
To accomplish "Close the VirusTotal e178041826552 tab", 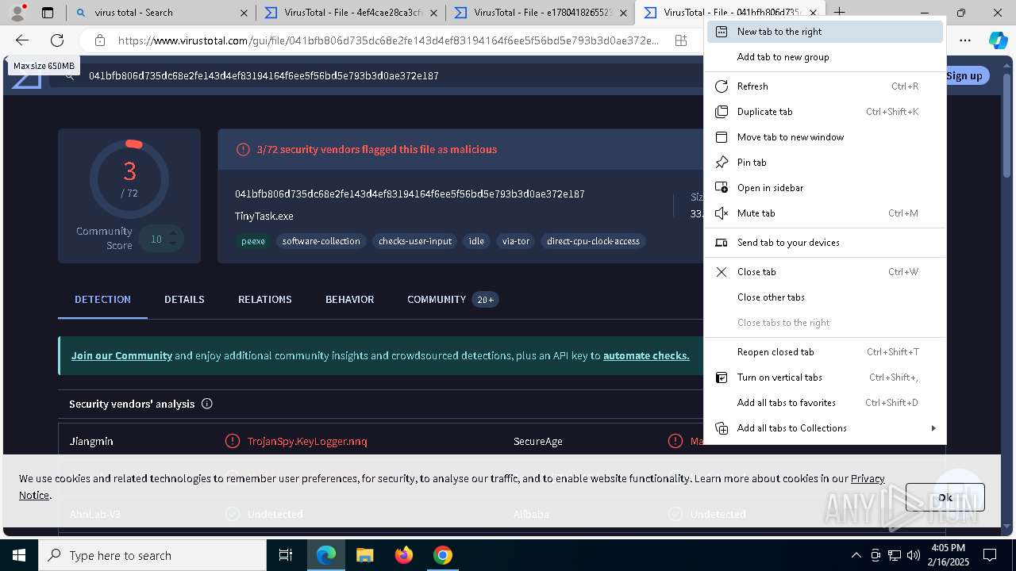I will pyautogui.click(x=623, y=13).
